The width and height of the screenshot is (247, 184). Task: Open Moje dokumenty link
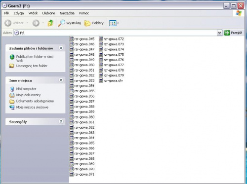[28, 95]
